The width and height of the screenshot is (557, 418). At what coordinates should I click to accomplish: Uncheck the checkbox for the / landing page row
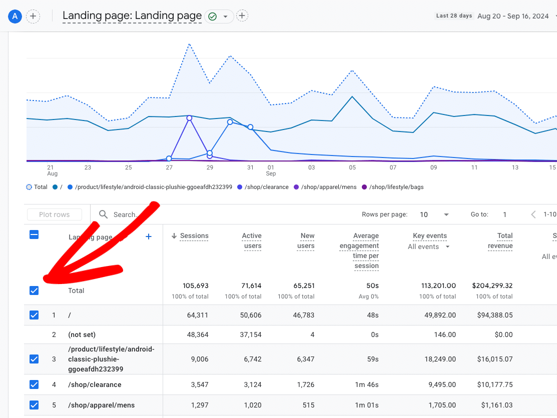pyautogui.click(x=34, y=315)
